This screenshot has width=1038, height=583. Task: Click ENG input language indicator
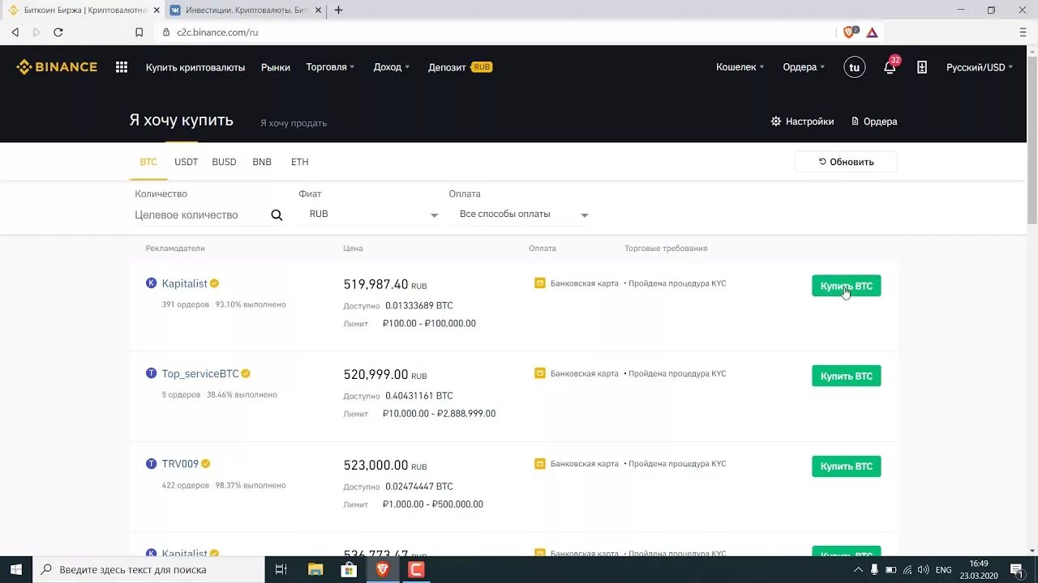click(944, 570)
